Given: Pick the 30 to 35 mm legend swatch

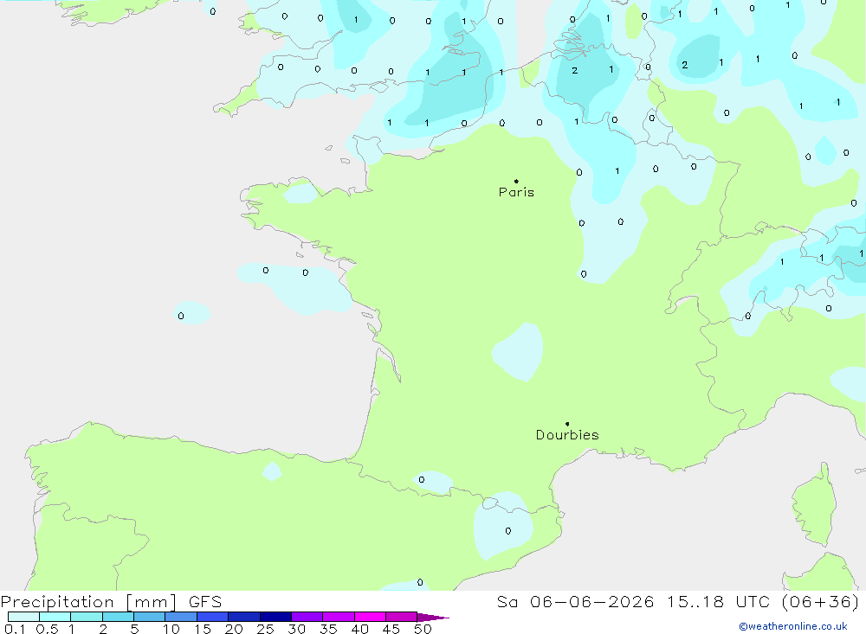Looking at the screenshot, I should click(307, 617).
